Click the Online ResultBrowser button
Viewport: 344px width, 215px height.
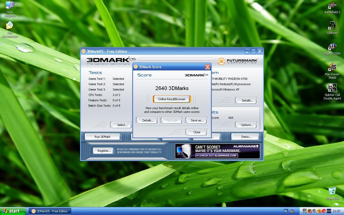172,99
